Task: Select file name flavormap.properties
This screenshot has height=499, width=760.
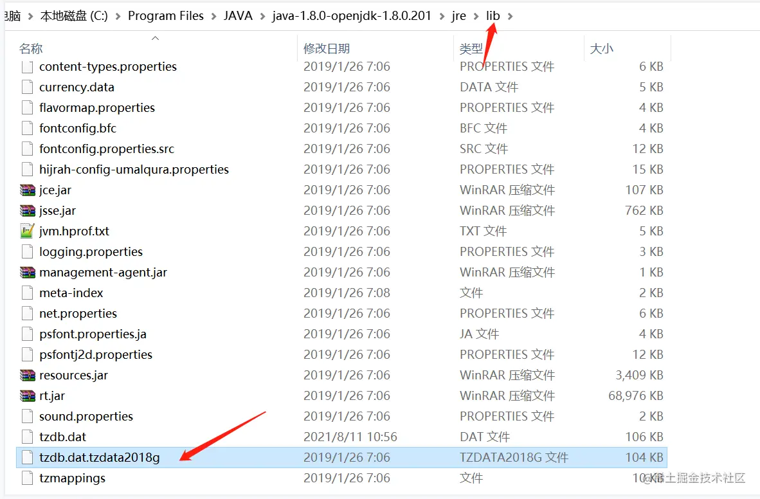Action: tap(97, 107)
